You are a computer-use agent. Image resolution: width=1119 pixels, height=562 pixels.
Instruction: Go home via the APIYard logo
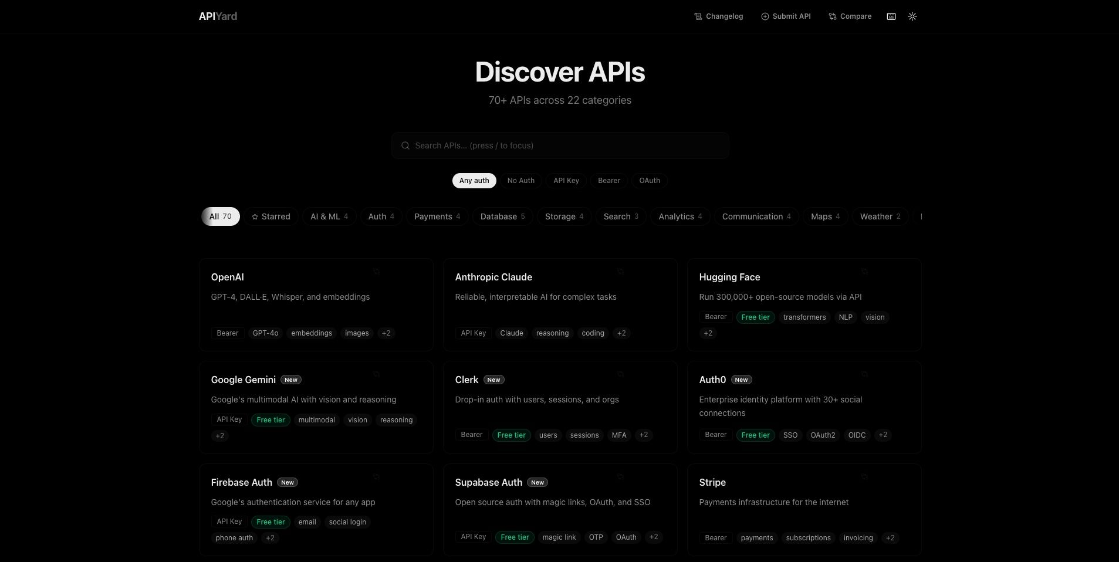218,16
